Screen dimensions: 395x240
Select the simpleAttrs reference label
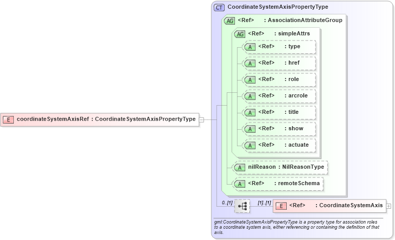[292, 33]
